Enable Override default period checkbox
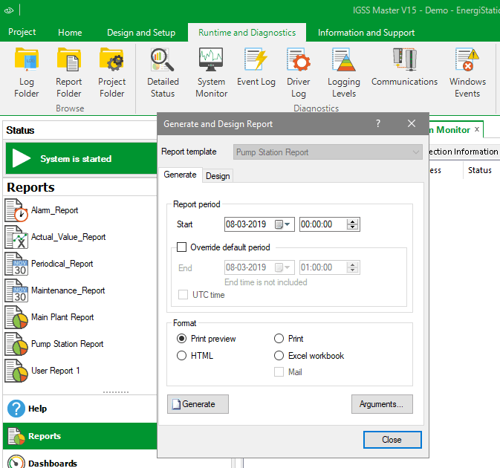 click(x=182, y=247)
